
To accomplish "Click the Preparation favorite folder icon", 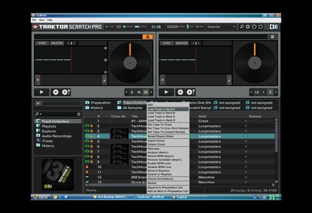I will click(x=87, y=103).
